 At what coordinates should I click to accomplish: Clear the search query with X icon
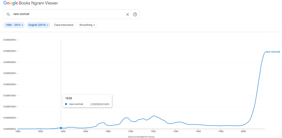point(127,14)
